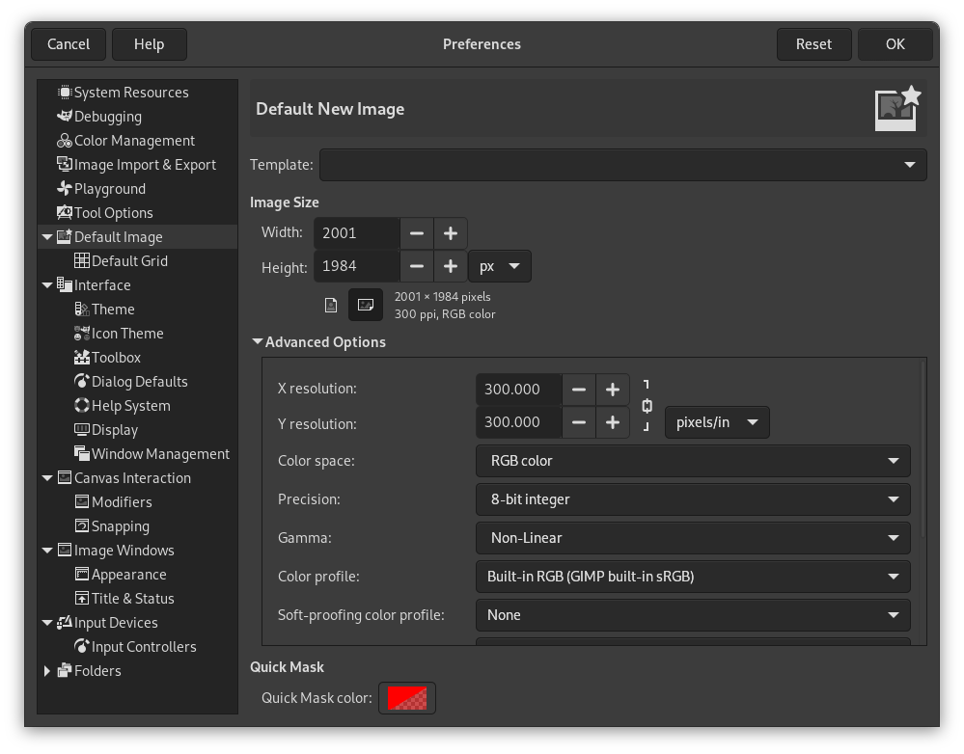Open Input Controllers via its icon
The width and height of the screenshot is (964, 754).
82,646
